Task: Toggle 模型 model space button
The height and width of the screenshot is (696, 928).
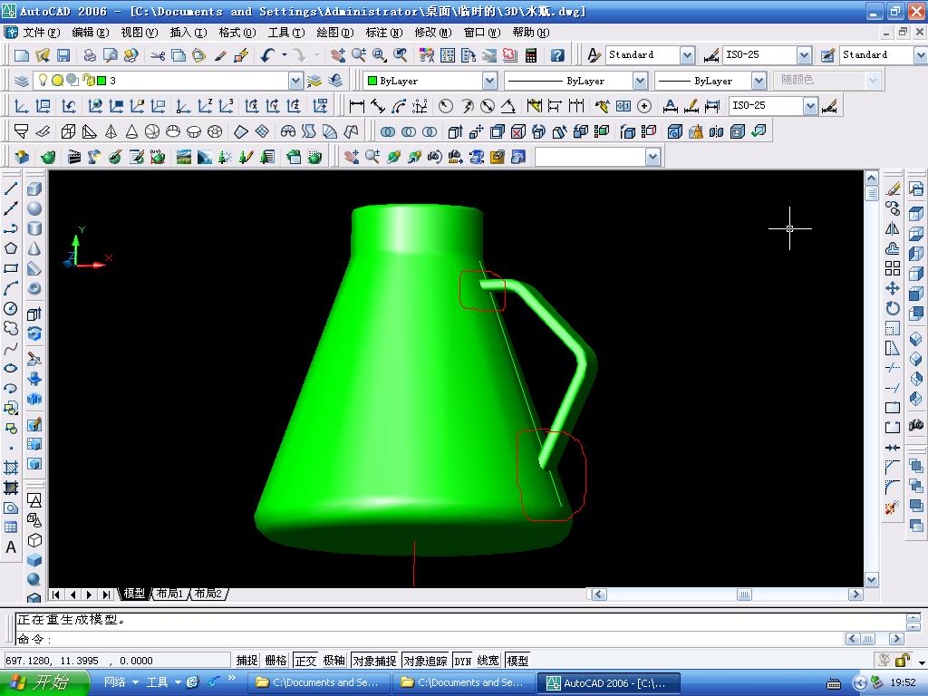Action: [517, 661]
